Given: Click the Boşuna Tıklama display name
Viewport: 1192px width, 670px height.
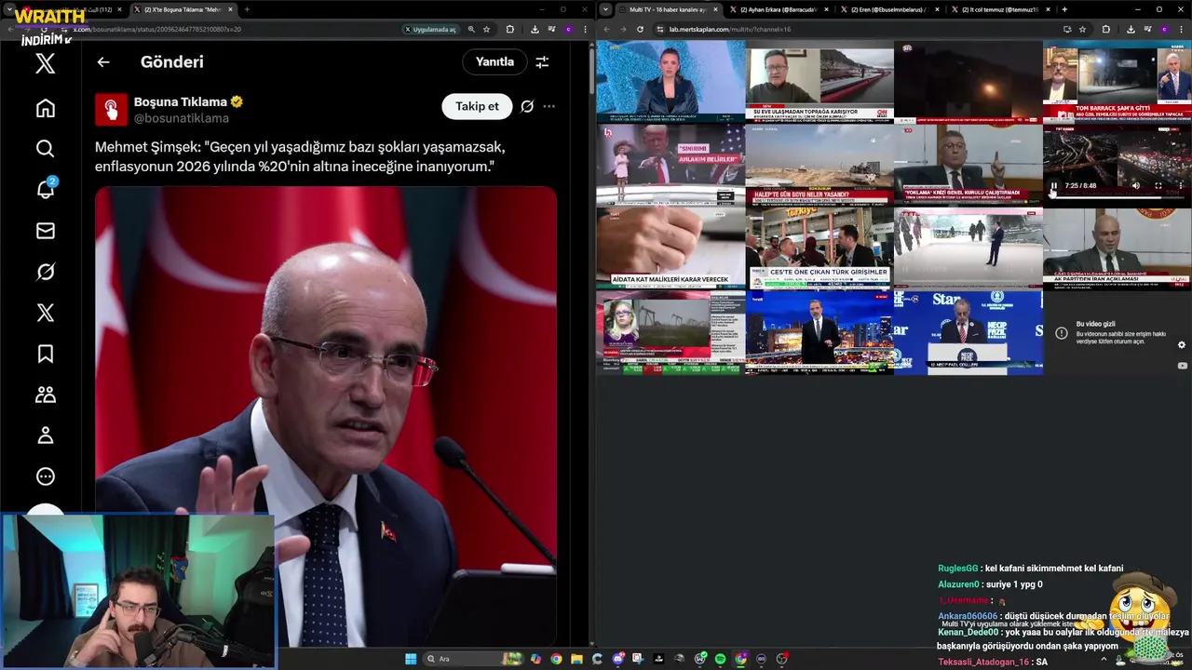Looking at the screenshot, I should 181,101.
